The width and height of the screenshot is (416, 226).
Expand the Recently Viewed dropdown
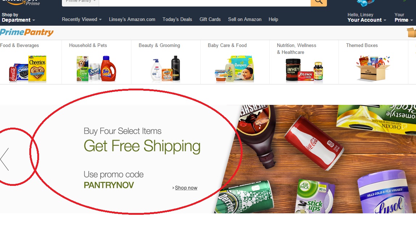pos(82,19)
